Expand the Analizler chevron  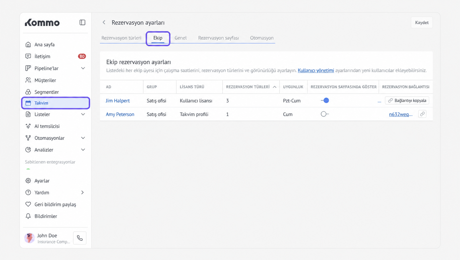83,150
